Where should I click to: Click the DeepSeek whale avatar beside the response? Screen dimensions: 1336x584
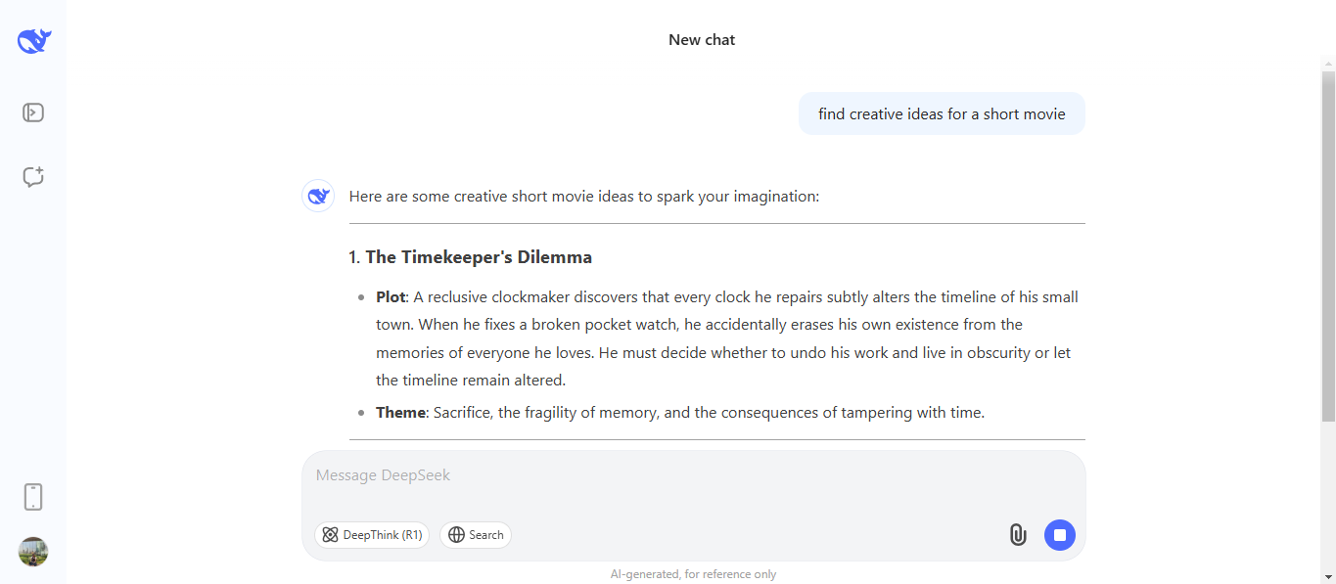(x=317, y=196)
